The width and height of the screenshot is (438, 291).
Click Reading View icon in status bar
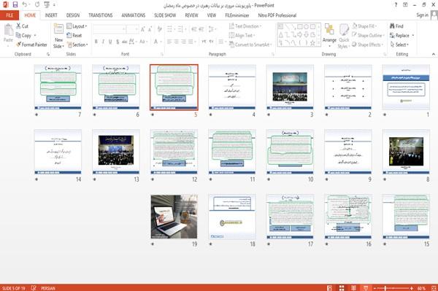tap(353, 288)
